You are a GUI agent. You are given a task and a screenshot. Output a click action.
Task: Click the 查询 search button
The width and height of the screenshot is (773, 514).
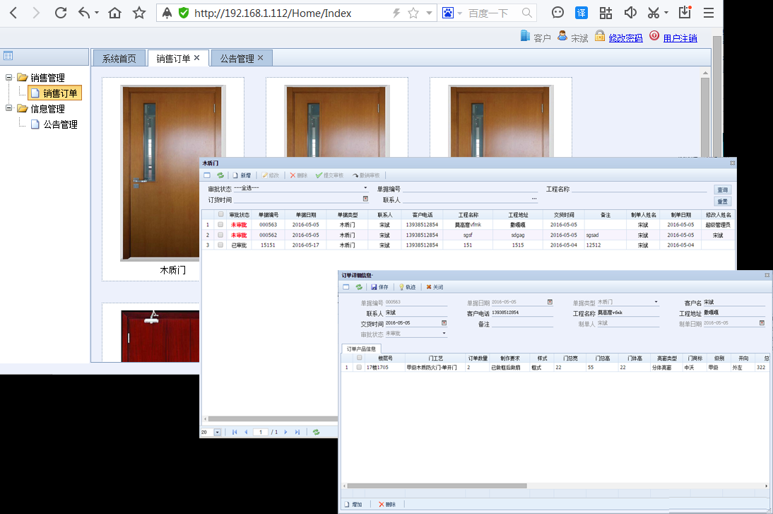[x=722, y=190]
